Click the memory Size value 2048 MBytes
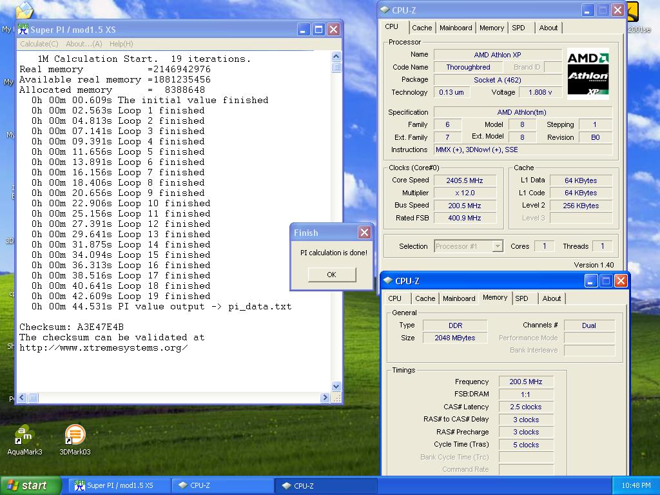 point(455,338)
